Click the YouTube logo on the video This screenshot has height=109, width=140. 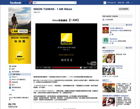point(92,64)
